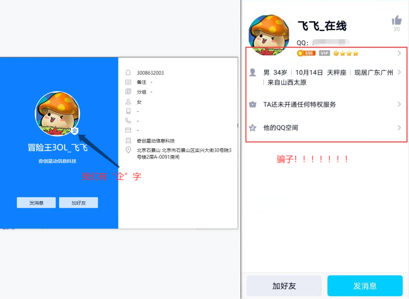
Task: Click the blue 发消息 button at bottom right
Action: (x=365, y=286)
